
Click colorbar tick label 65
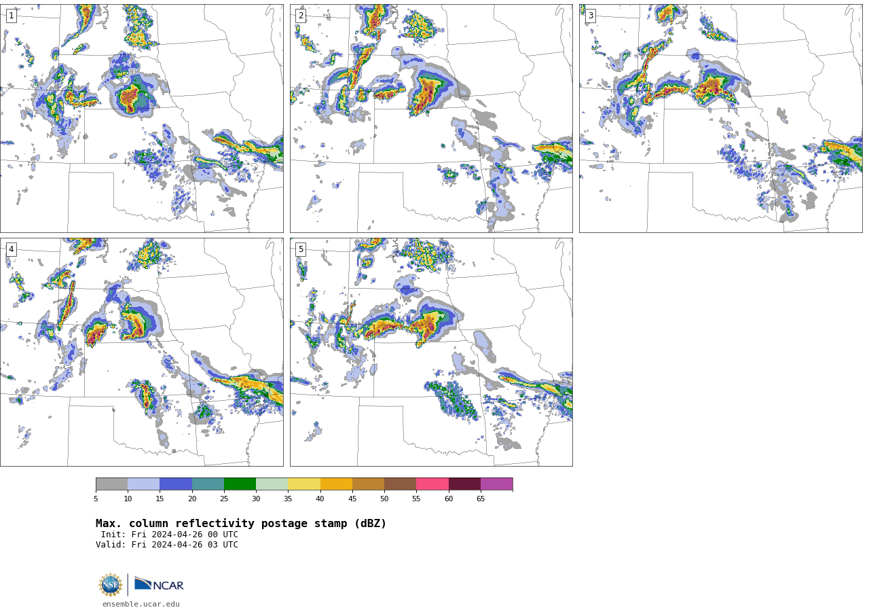coord(481,499)
